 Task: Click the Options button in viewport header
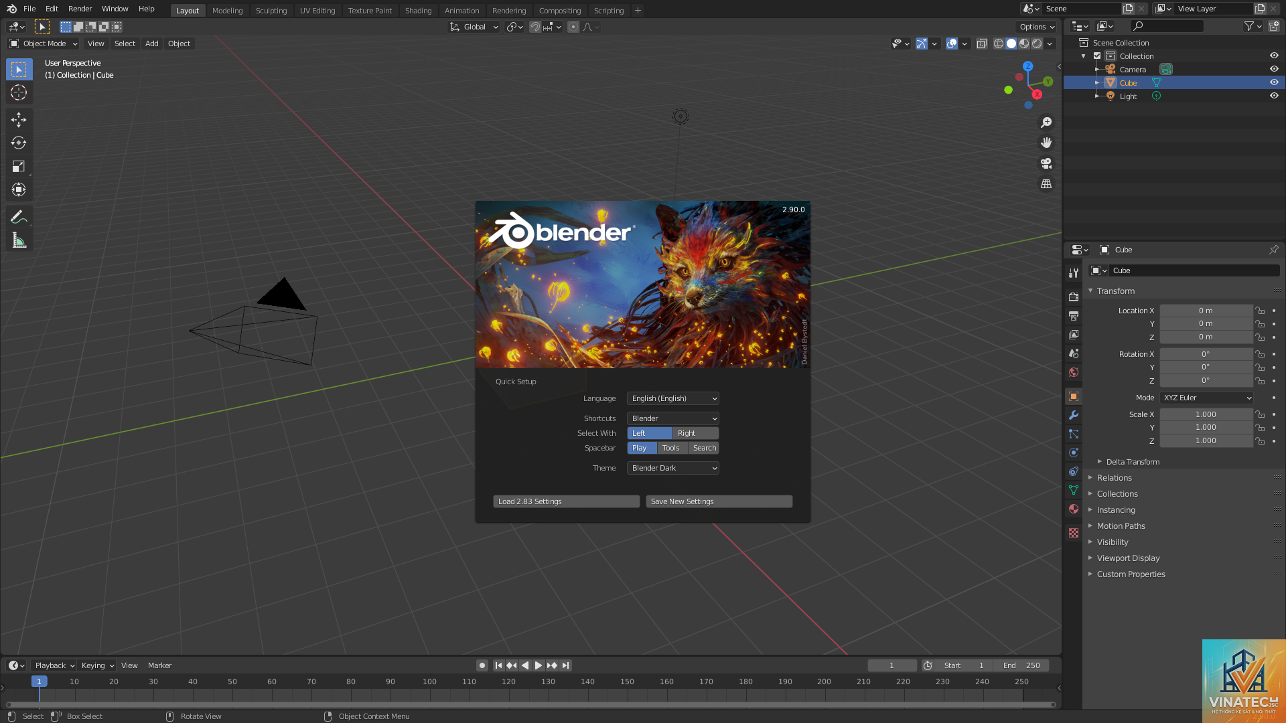(x=1037, y=27)
